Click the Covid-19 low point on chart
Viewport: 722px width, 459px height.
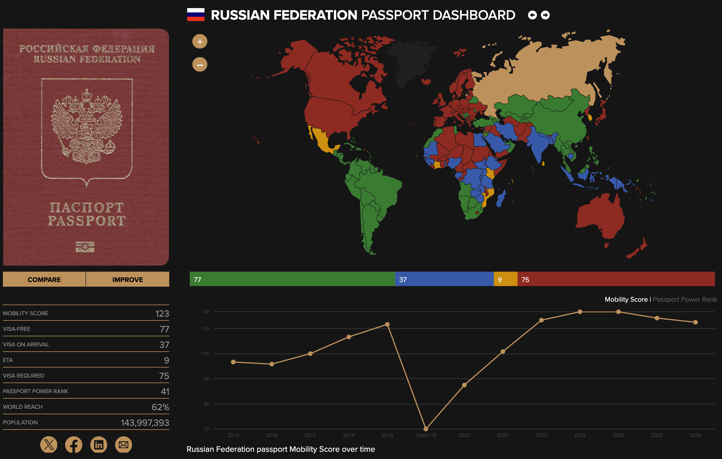point(426,429)
